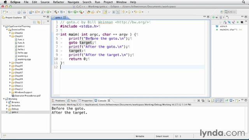Select func.c in Project Explorer
This screenshot has width=249, height=140.
point(21,40)
